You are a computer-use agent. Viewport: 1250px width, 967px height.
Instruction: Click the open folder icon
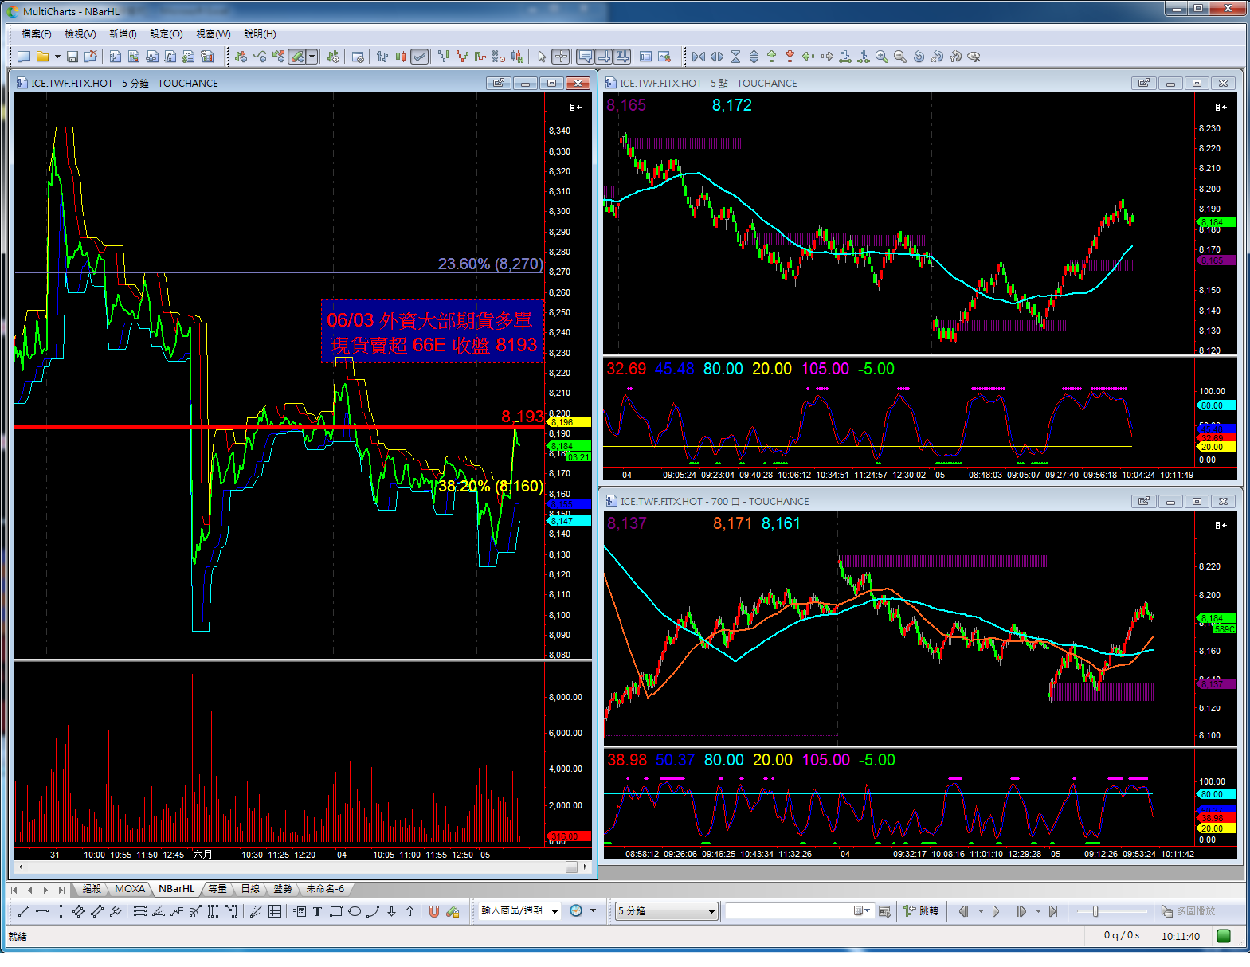click(42, 57)
